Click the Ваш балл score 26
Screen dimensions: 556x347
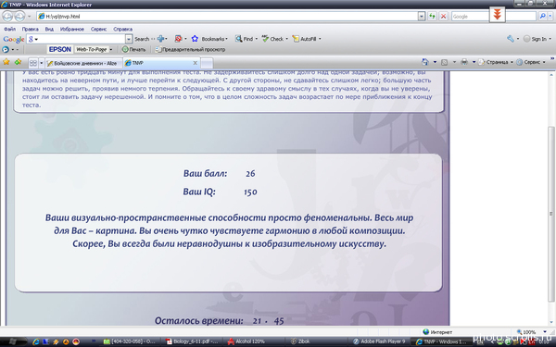pos(250,174)
